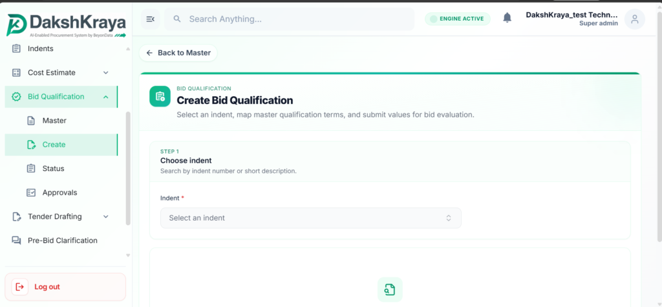Click the ENGINE ACTIVE status indicator
Screen dimensions: 662x307
pyautogui.click(x=458, y=19)
